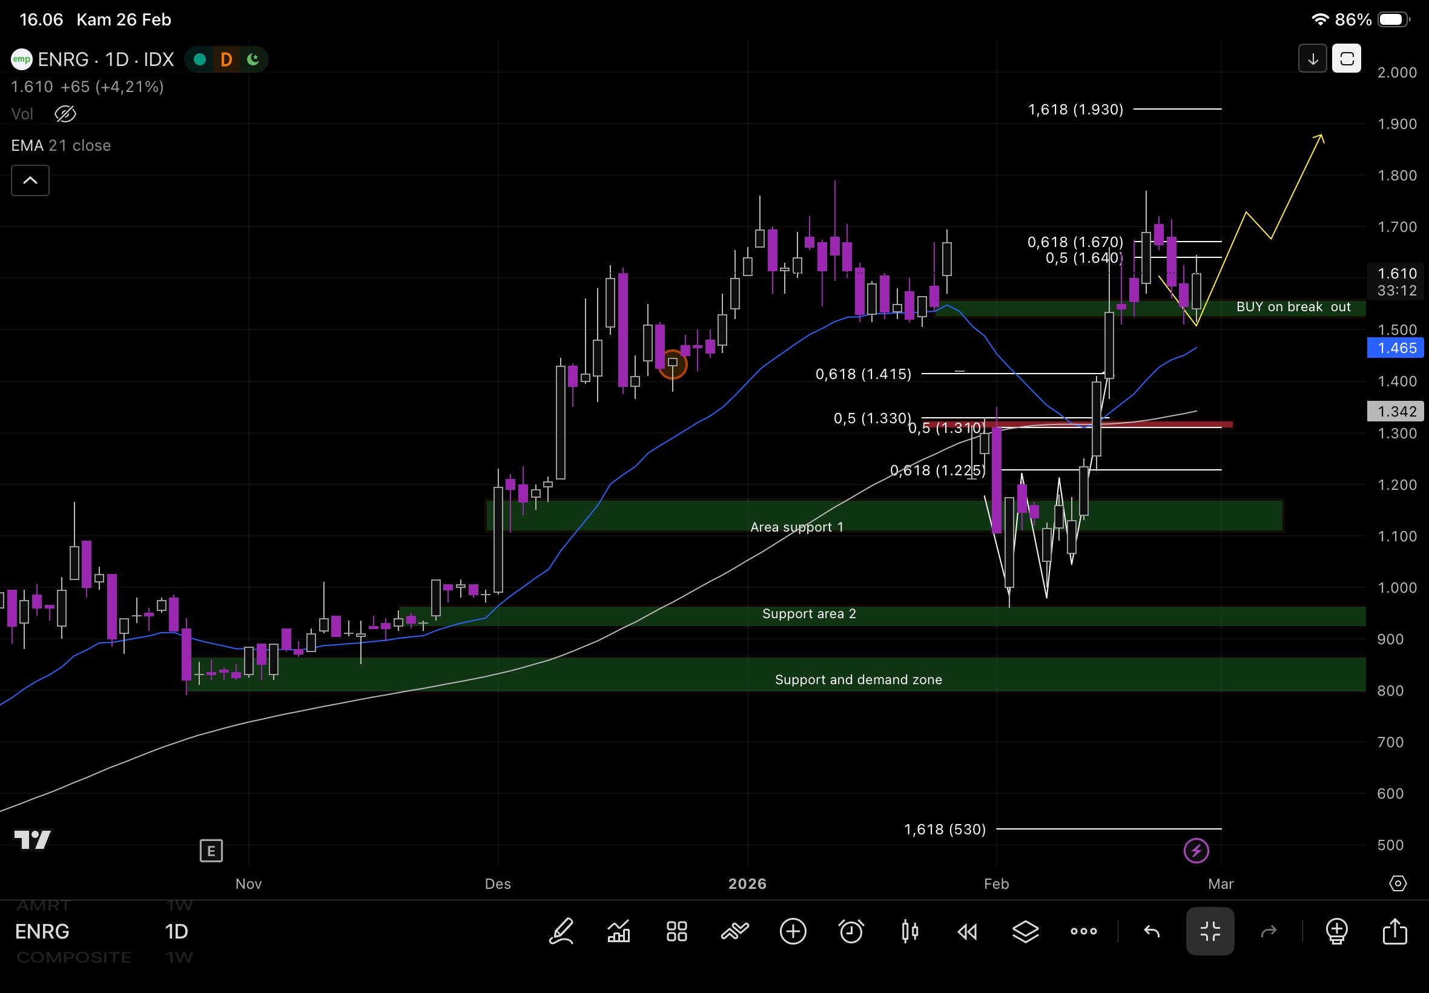Open the three-dots more menu

(1084, 931)
